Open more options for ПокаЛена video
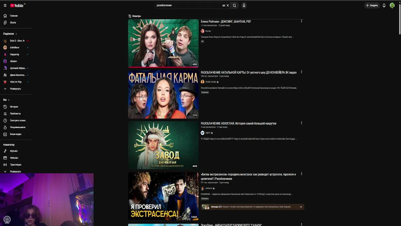401x226 pixels. tap(301, 224)
